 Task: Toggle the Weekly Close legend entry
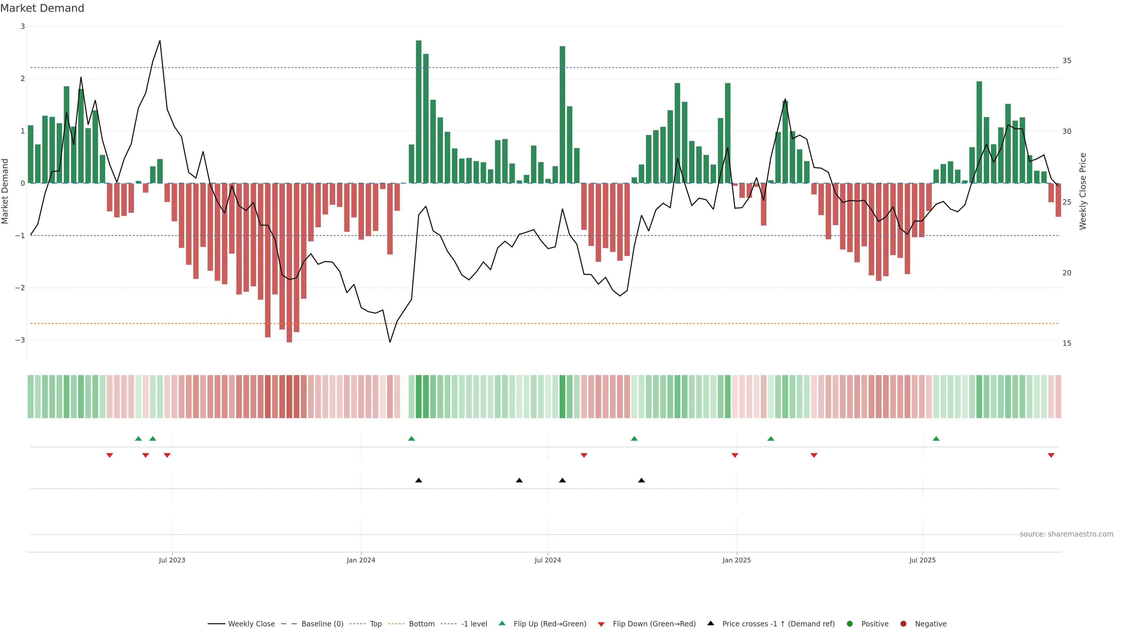[251, 624]
